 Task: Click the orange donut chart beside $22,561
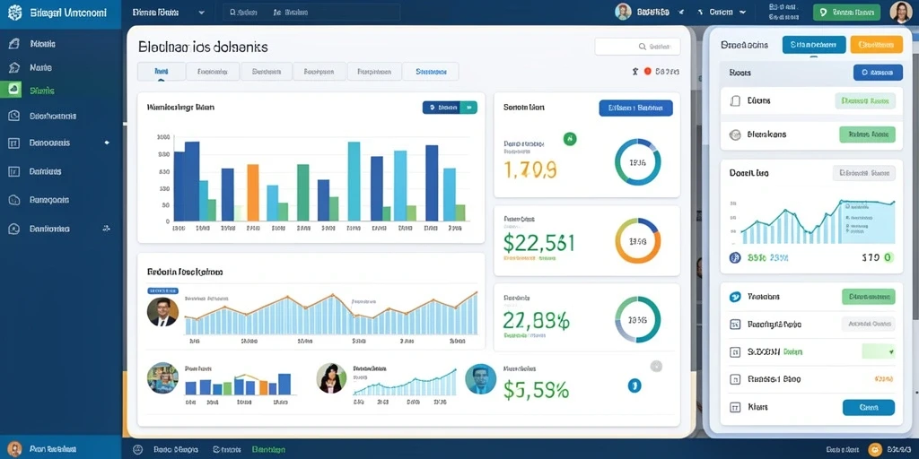(638, 240)
